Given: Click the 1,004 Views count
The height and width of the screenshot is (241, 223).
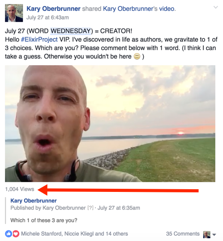Looking at the screenshot, I should pyautogui.click(x=20, y=189).
